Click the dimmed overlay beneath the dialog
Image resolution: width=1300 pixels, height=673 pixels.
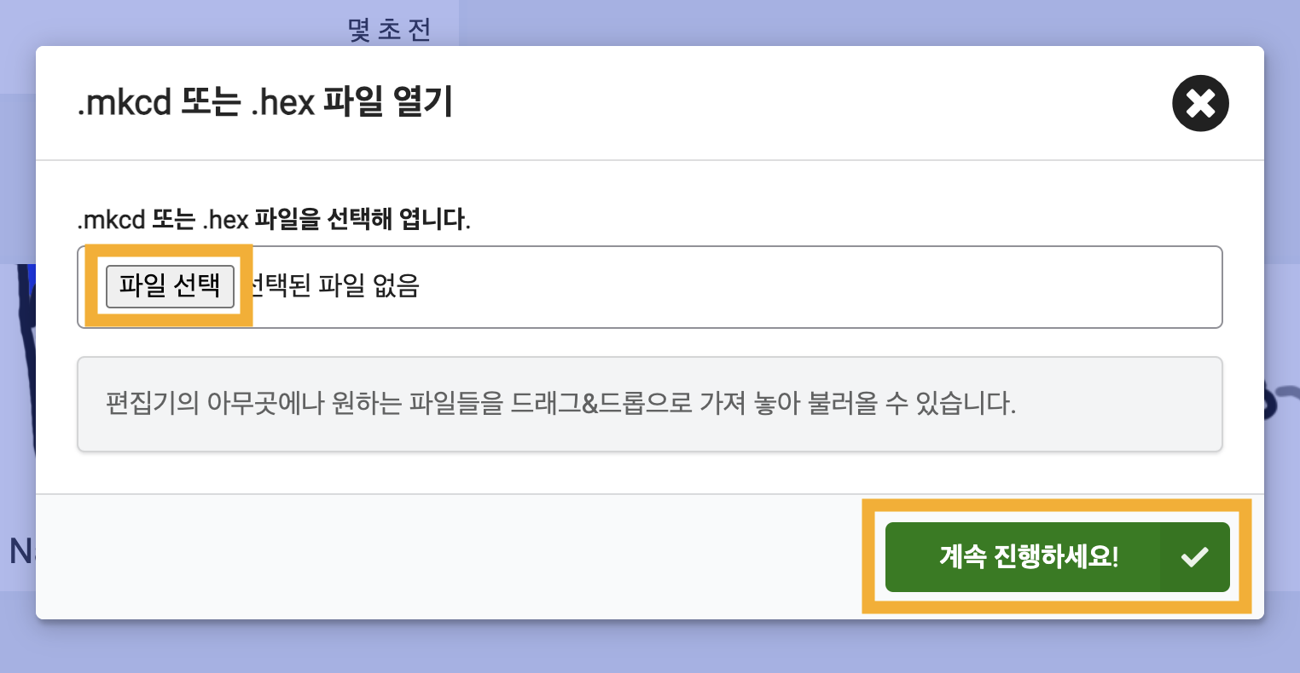(650, 647)
